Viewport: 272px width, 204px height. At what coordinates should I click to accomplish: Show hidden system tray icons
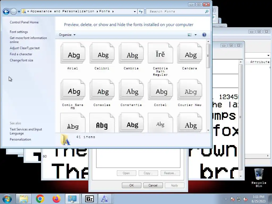(226, 199)
